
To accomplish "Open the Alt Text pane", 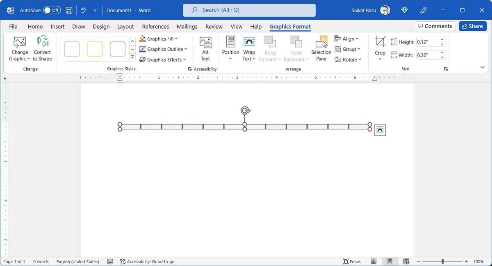I will point(205,48).
